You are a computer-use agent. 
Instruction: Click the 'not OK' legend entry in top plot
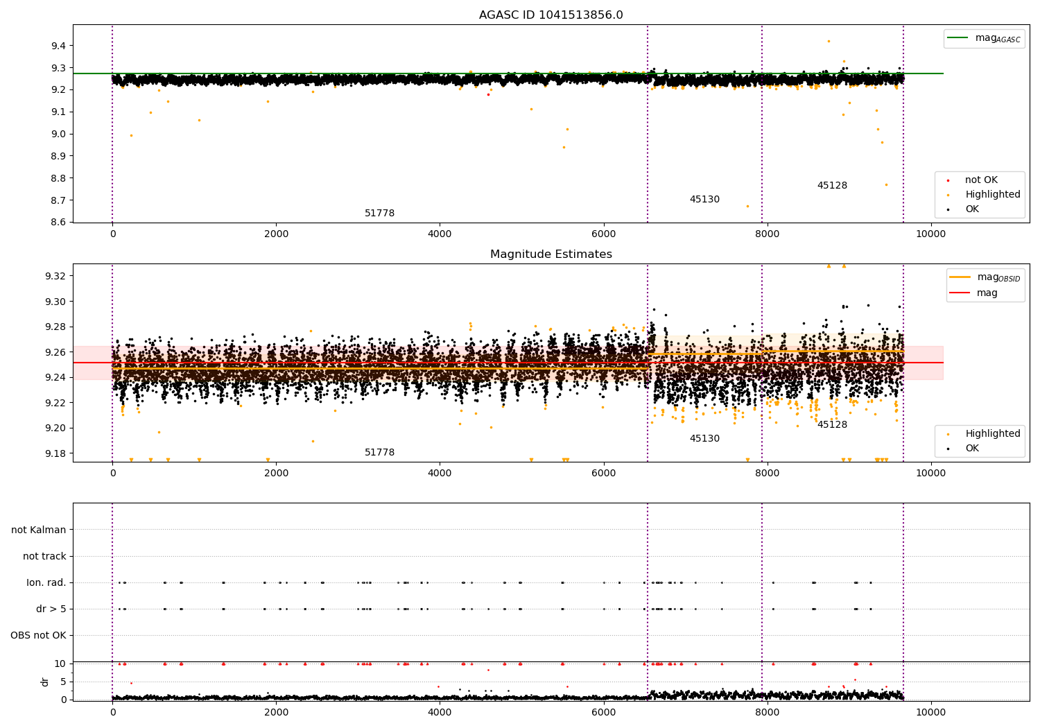pyautogui.click(x=981, y=180)
